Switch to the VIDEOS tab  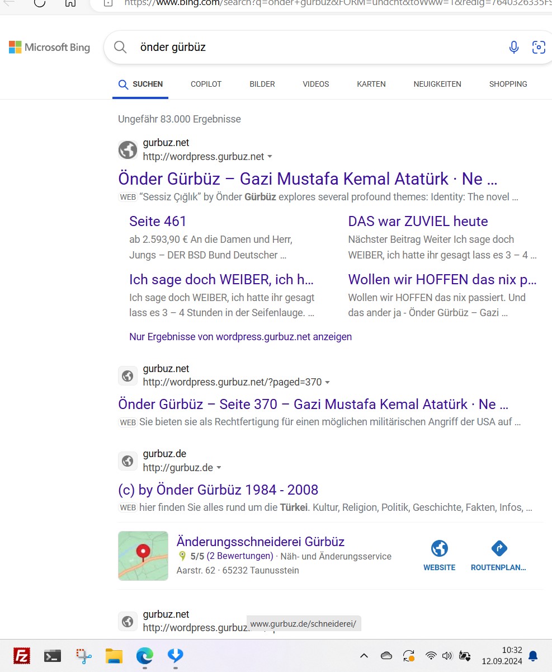(x=316, y=84)
